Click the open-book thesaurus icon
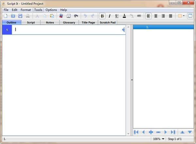Screen dimensions: 196x144 tap(69, 16)
